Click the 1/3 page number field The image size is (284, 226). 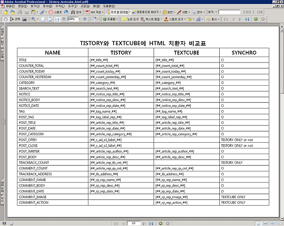[x=133, y=223]
